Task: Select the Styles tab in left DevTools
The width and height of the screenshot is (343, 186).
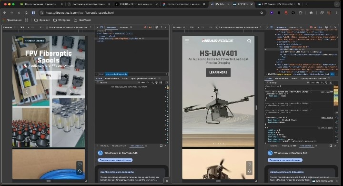Action: 99,78
